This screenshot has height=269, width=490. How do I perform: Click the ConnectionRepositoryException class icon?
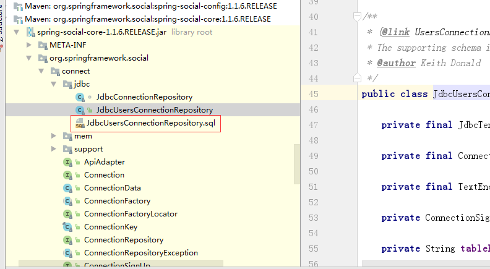tap(67, 253)
